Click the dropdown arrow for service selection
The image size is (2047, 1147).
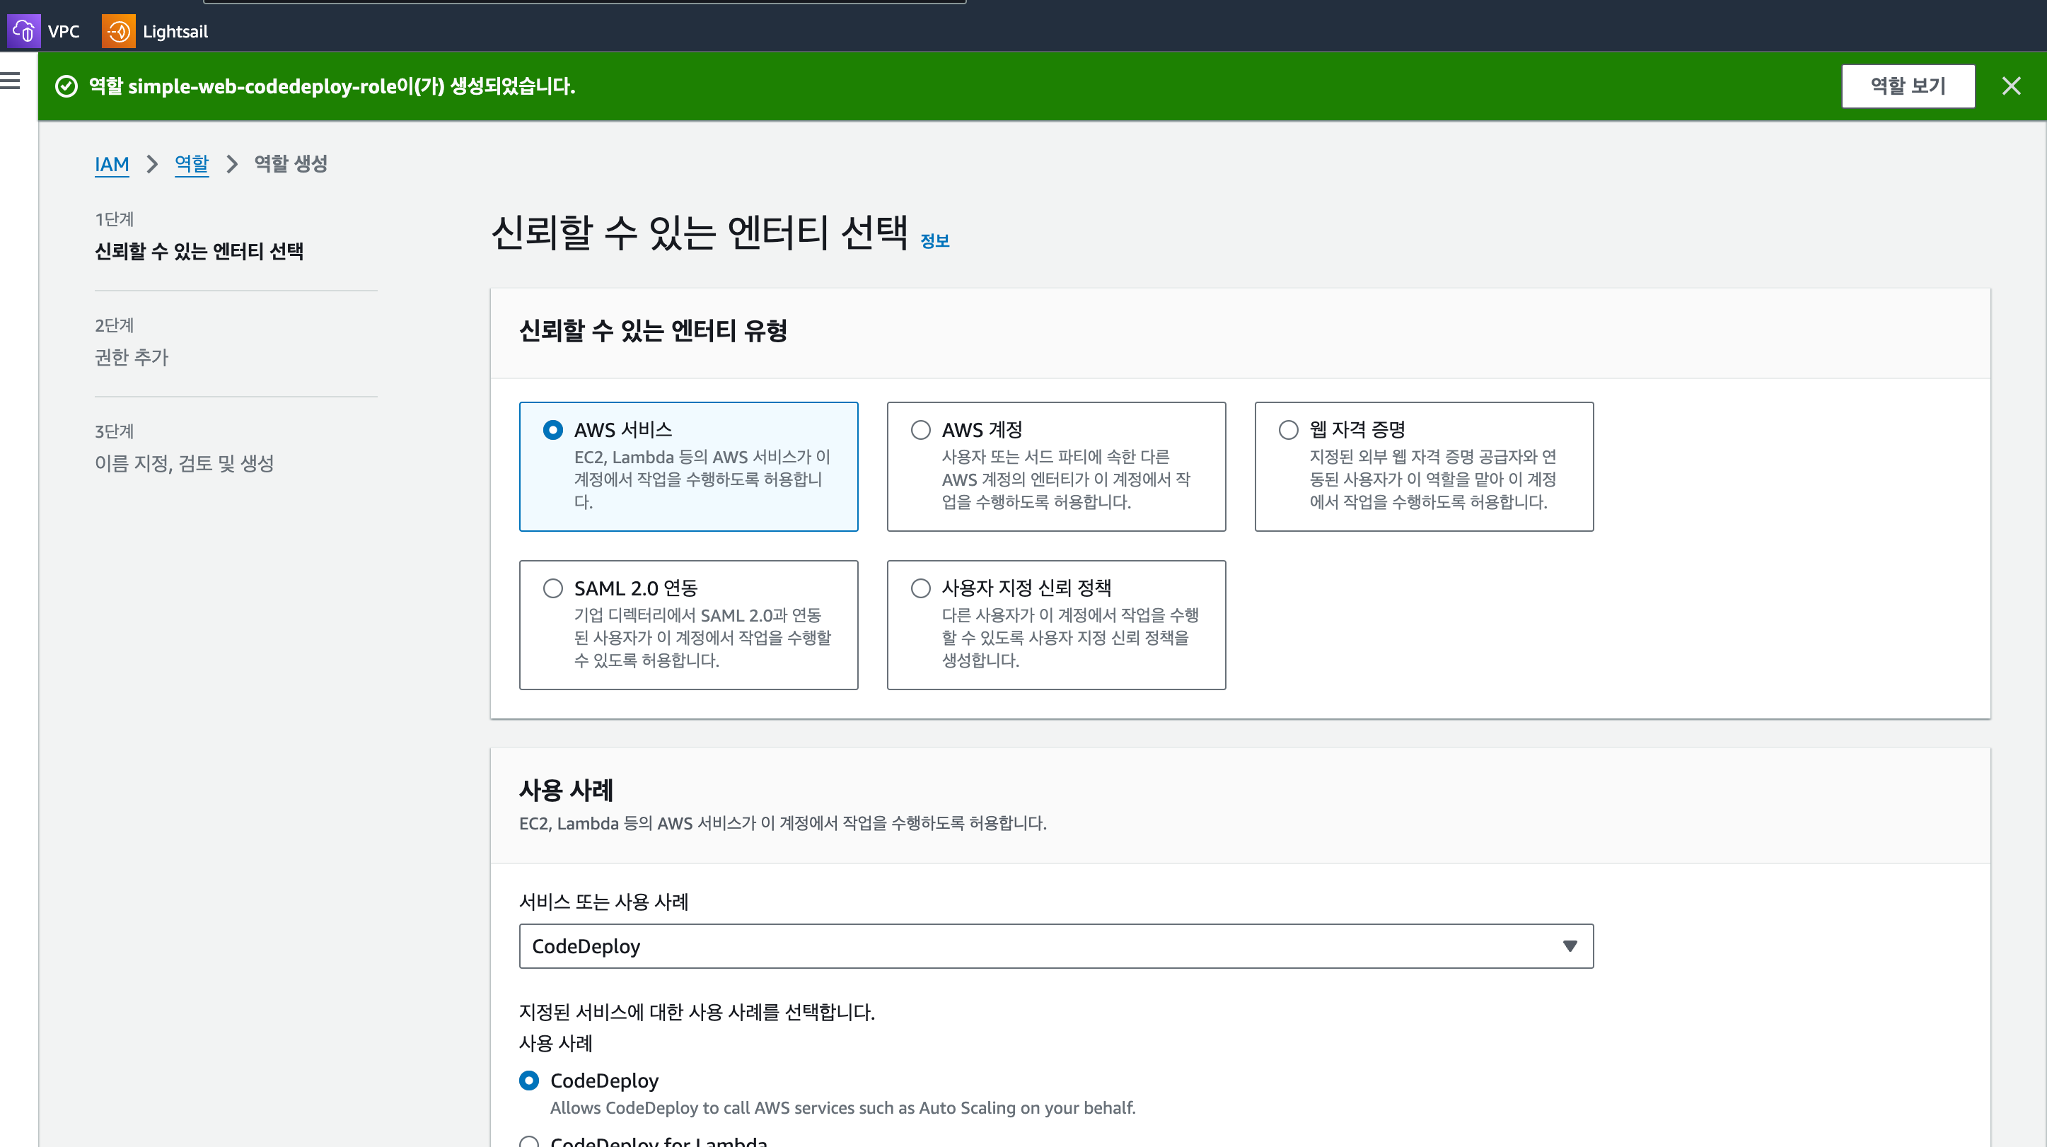pos(1570,945)
